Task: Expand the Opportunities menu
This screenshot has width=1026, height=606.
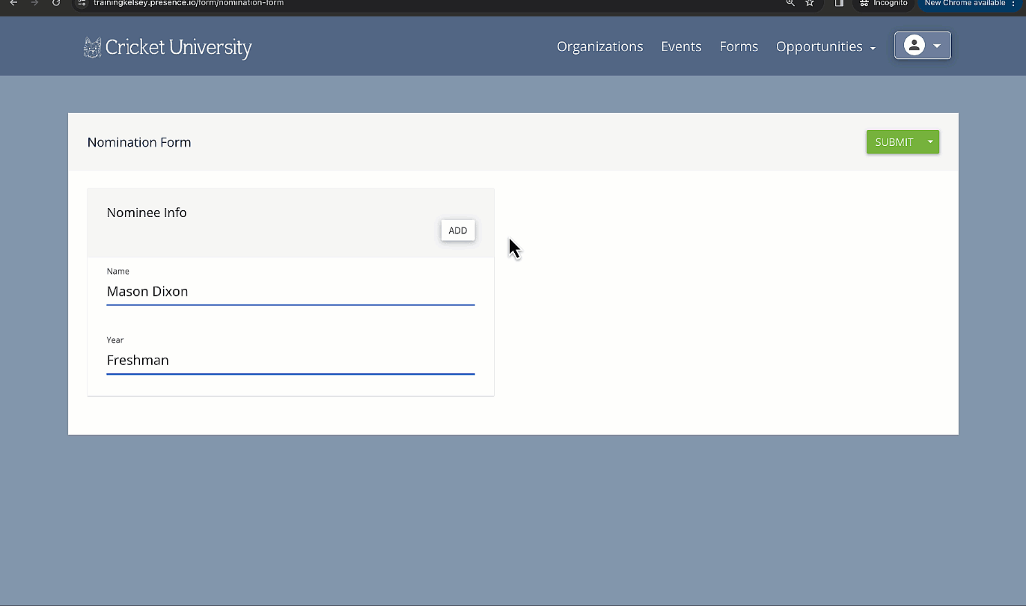Action: point(825,46)
